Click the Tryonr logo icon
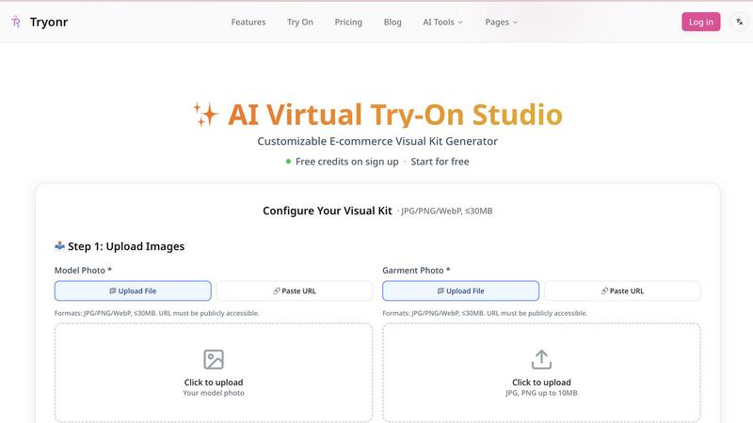The image size is (753, 423). click(16, 22)
